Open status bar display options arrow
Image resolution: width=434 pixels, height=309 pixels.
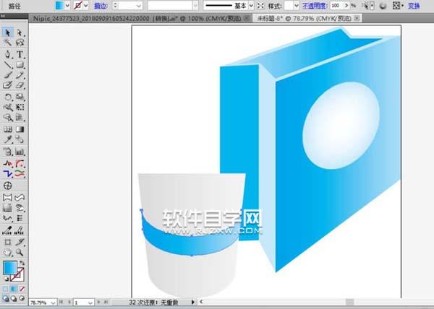(192, 303)
